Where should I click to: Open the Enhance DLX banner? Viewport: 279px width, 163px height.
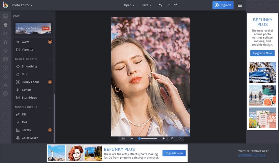[x=33, y=28]
